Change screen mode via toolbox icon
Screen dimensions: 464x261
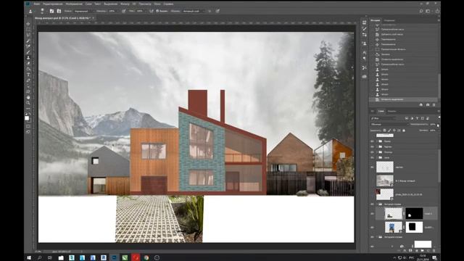28,132
